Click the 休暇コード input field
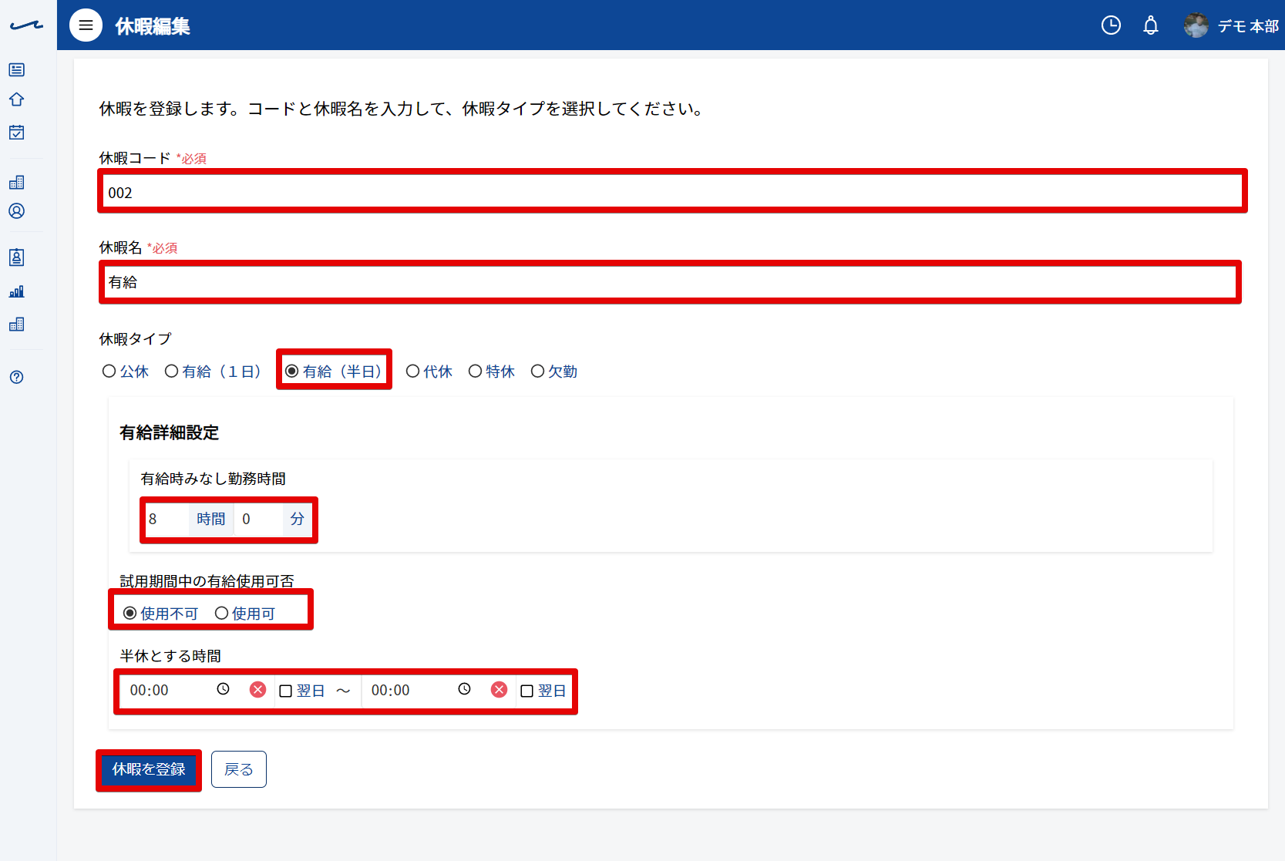The height and width of the screenshot is (861, 1285). pos(671,192)
